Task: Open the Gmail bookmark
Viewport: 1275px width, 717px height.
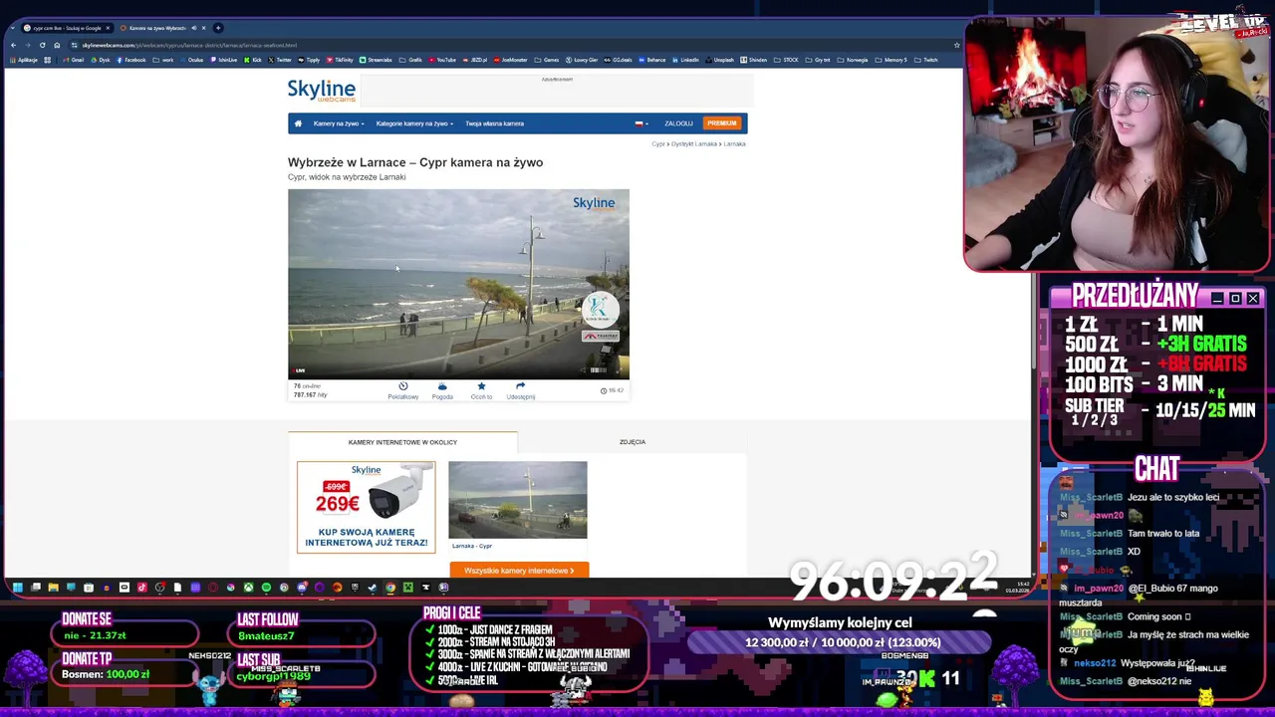Action: click(x=73, y=60)
